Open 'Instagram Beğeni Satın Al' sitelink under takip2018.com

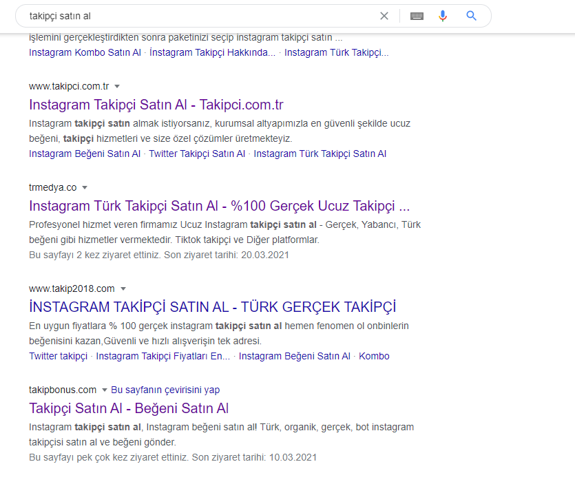(295, 356)
